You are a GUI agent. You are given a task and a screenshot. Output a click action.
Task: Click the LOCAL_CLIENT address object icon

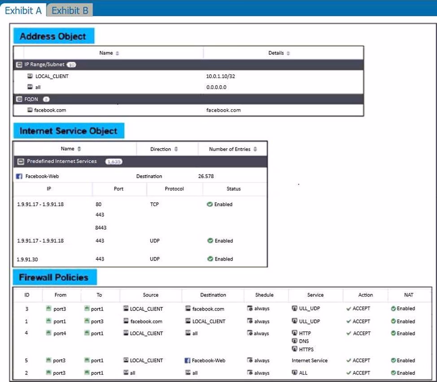(x=30, y=76)
